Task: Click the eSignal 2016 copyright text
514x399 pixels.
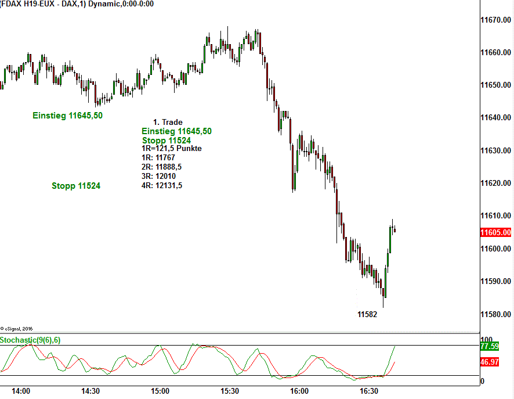Action: click(17, 329)
